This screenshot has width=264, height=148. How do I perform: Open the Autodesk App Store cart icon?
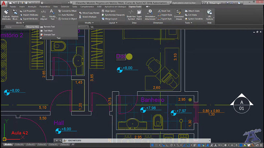coord(227,3)
